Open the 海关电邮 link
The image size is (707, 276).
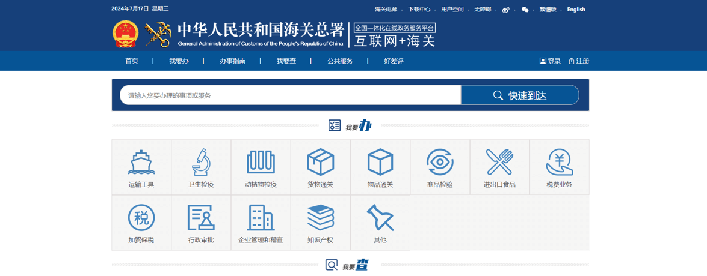(386, 10)
